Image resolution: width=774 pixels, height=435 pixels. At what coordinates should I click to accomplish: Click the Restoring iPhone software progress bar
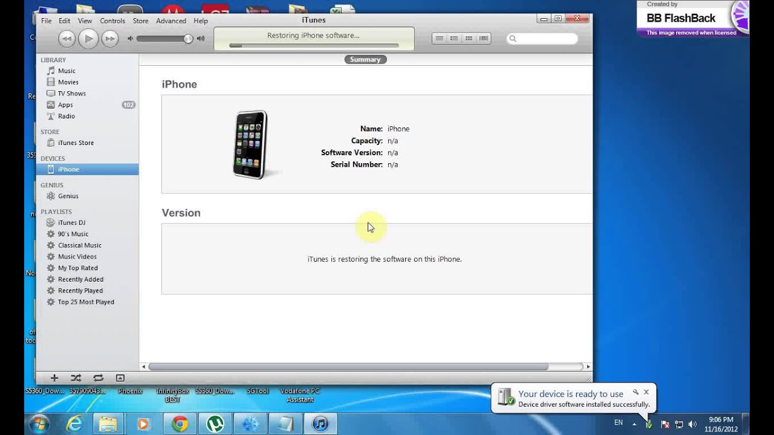coord(313,45)
